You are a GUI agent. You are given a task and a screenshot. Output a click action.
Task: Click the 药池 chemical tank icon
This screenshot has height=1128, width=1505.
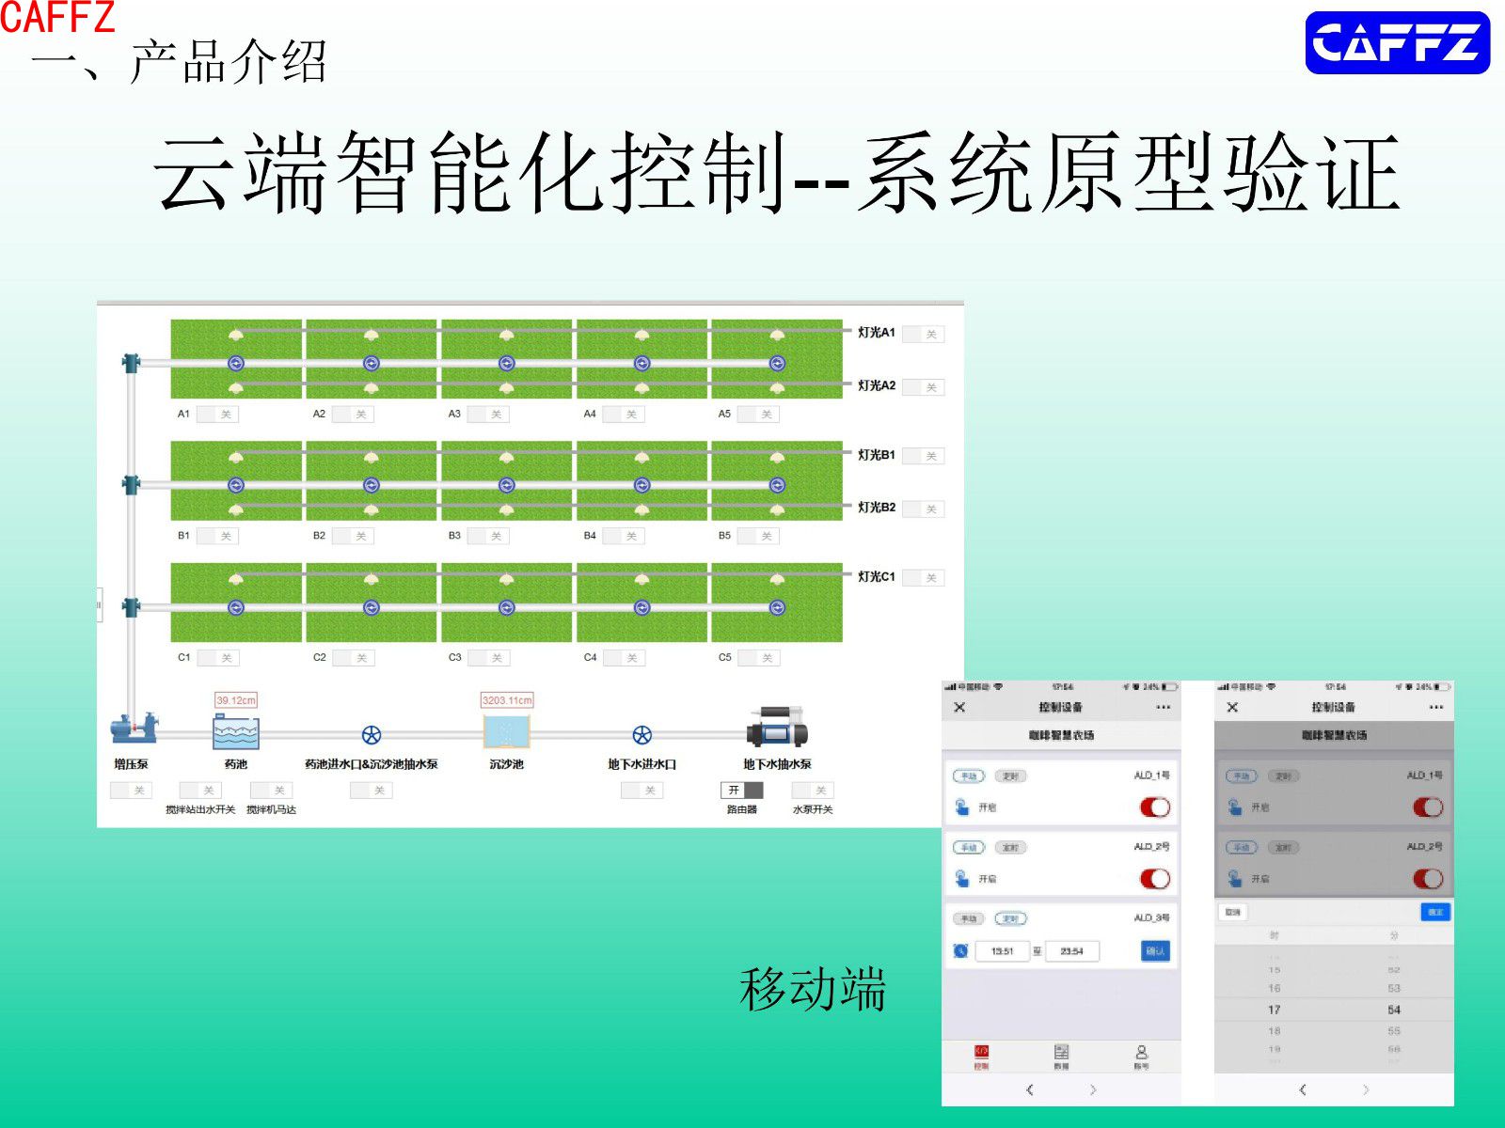235,732
